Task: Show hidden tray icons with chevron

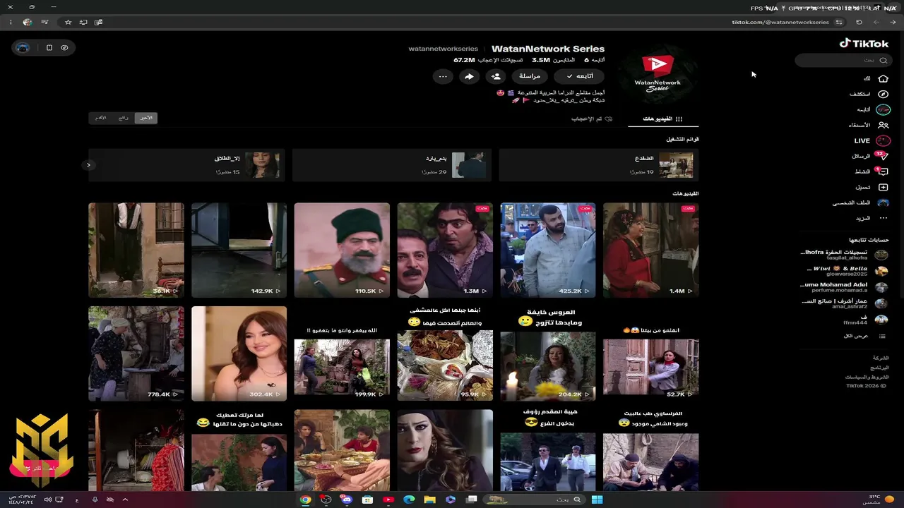Action: click(x=125, y=500)
